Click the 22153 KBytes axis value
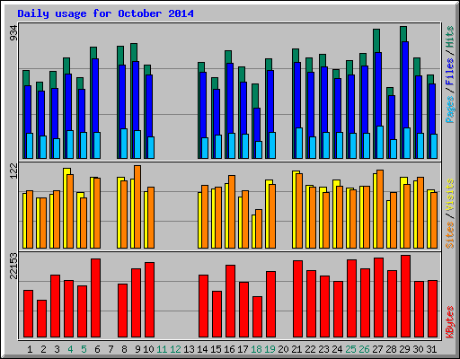The image size is (460, 359). pyautogui.click(x=13, y=266)
